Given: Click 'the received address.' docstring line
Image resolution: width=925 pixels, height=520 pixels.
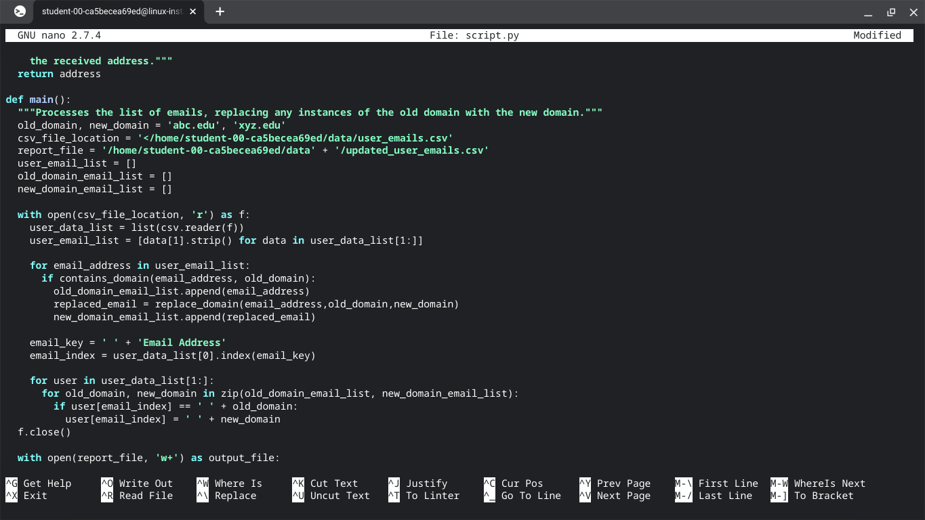Looking at the screenshot, I should (101, 61).
